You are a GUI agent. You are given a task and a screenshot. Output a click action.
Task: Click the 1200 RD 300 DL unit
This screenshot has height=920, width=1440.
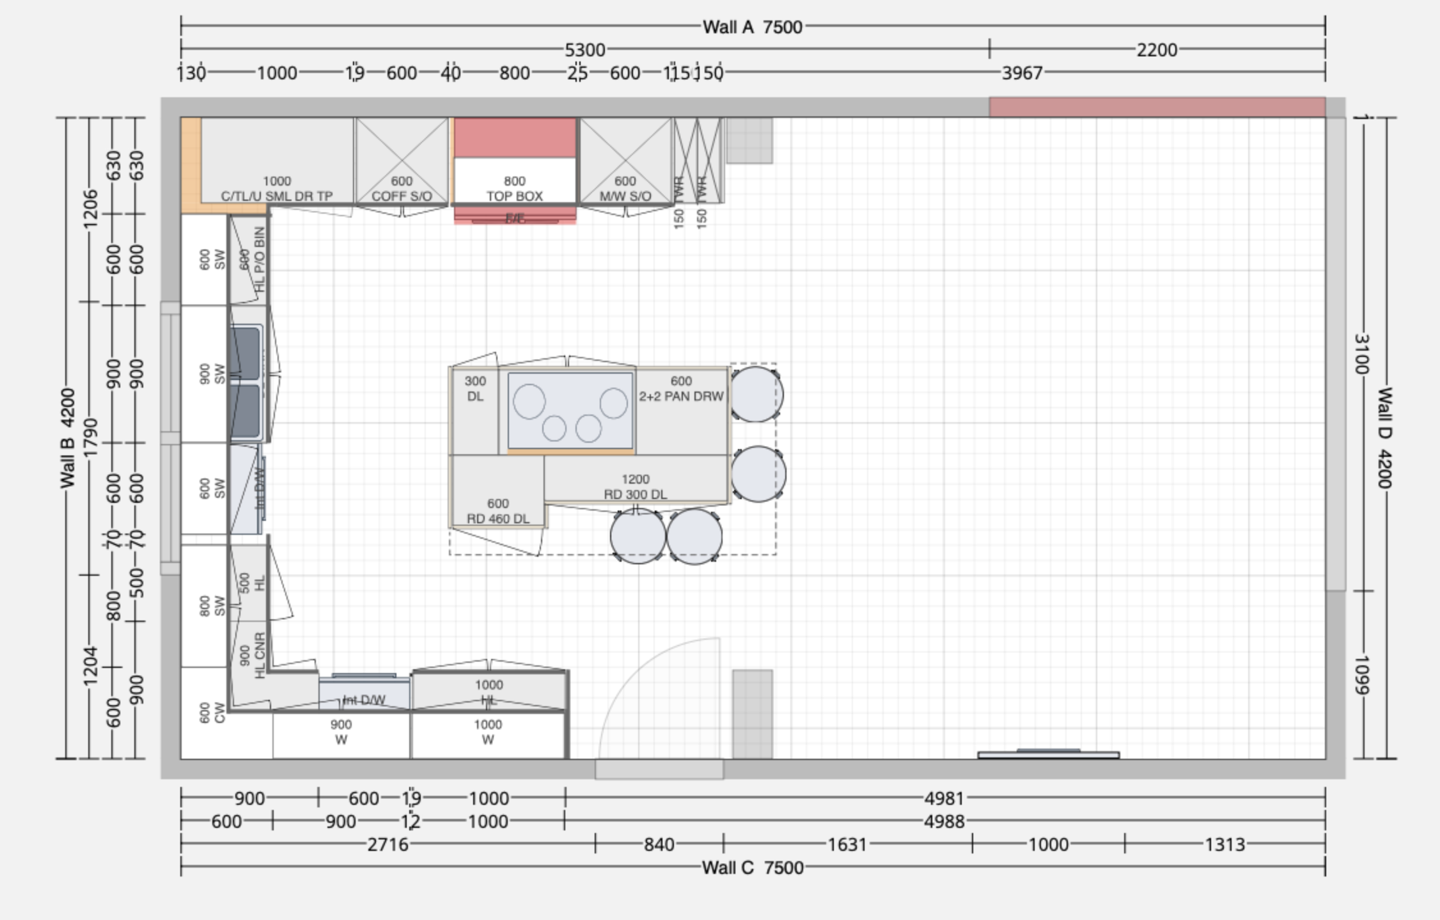click(x=636, y=478)
